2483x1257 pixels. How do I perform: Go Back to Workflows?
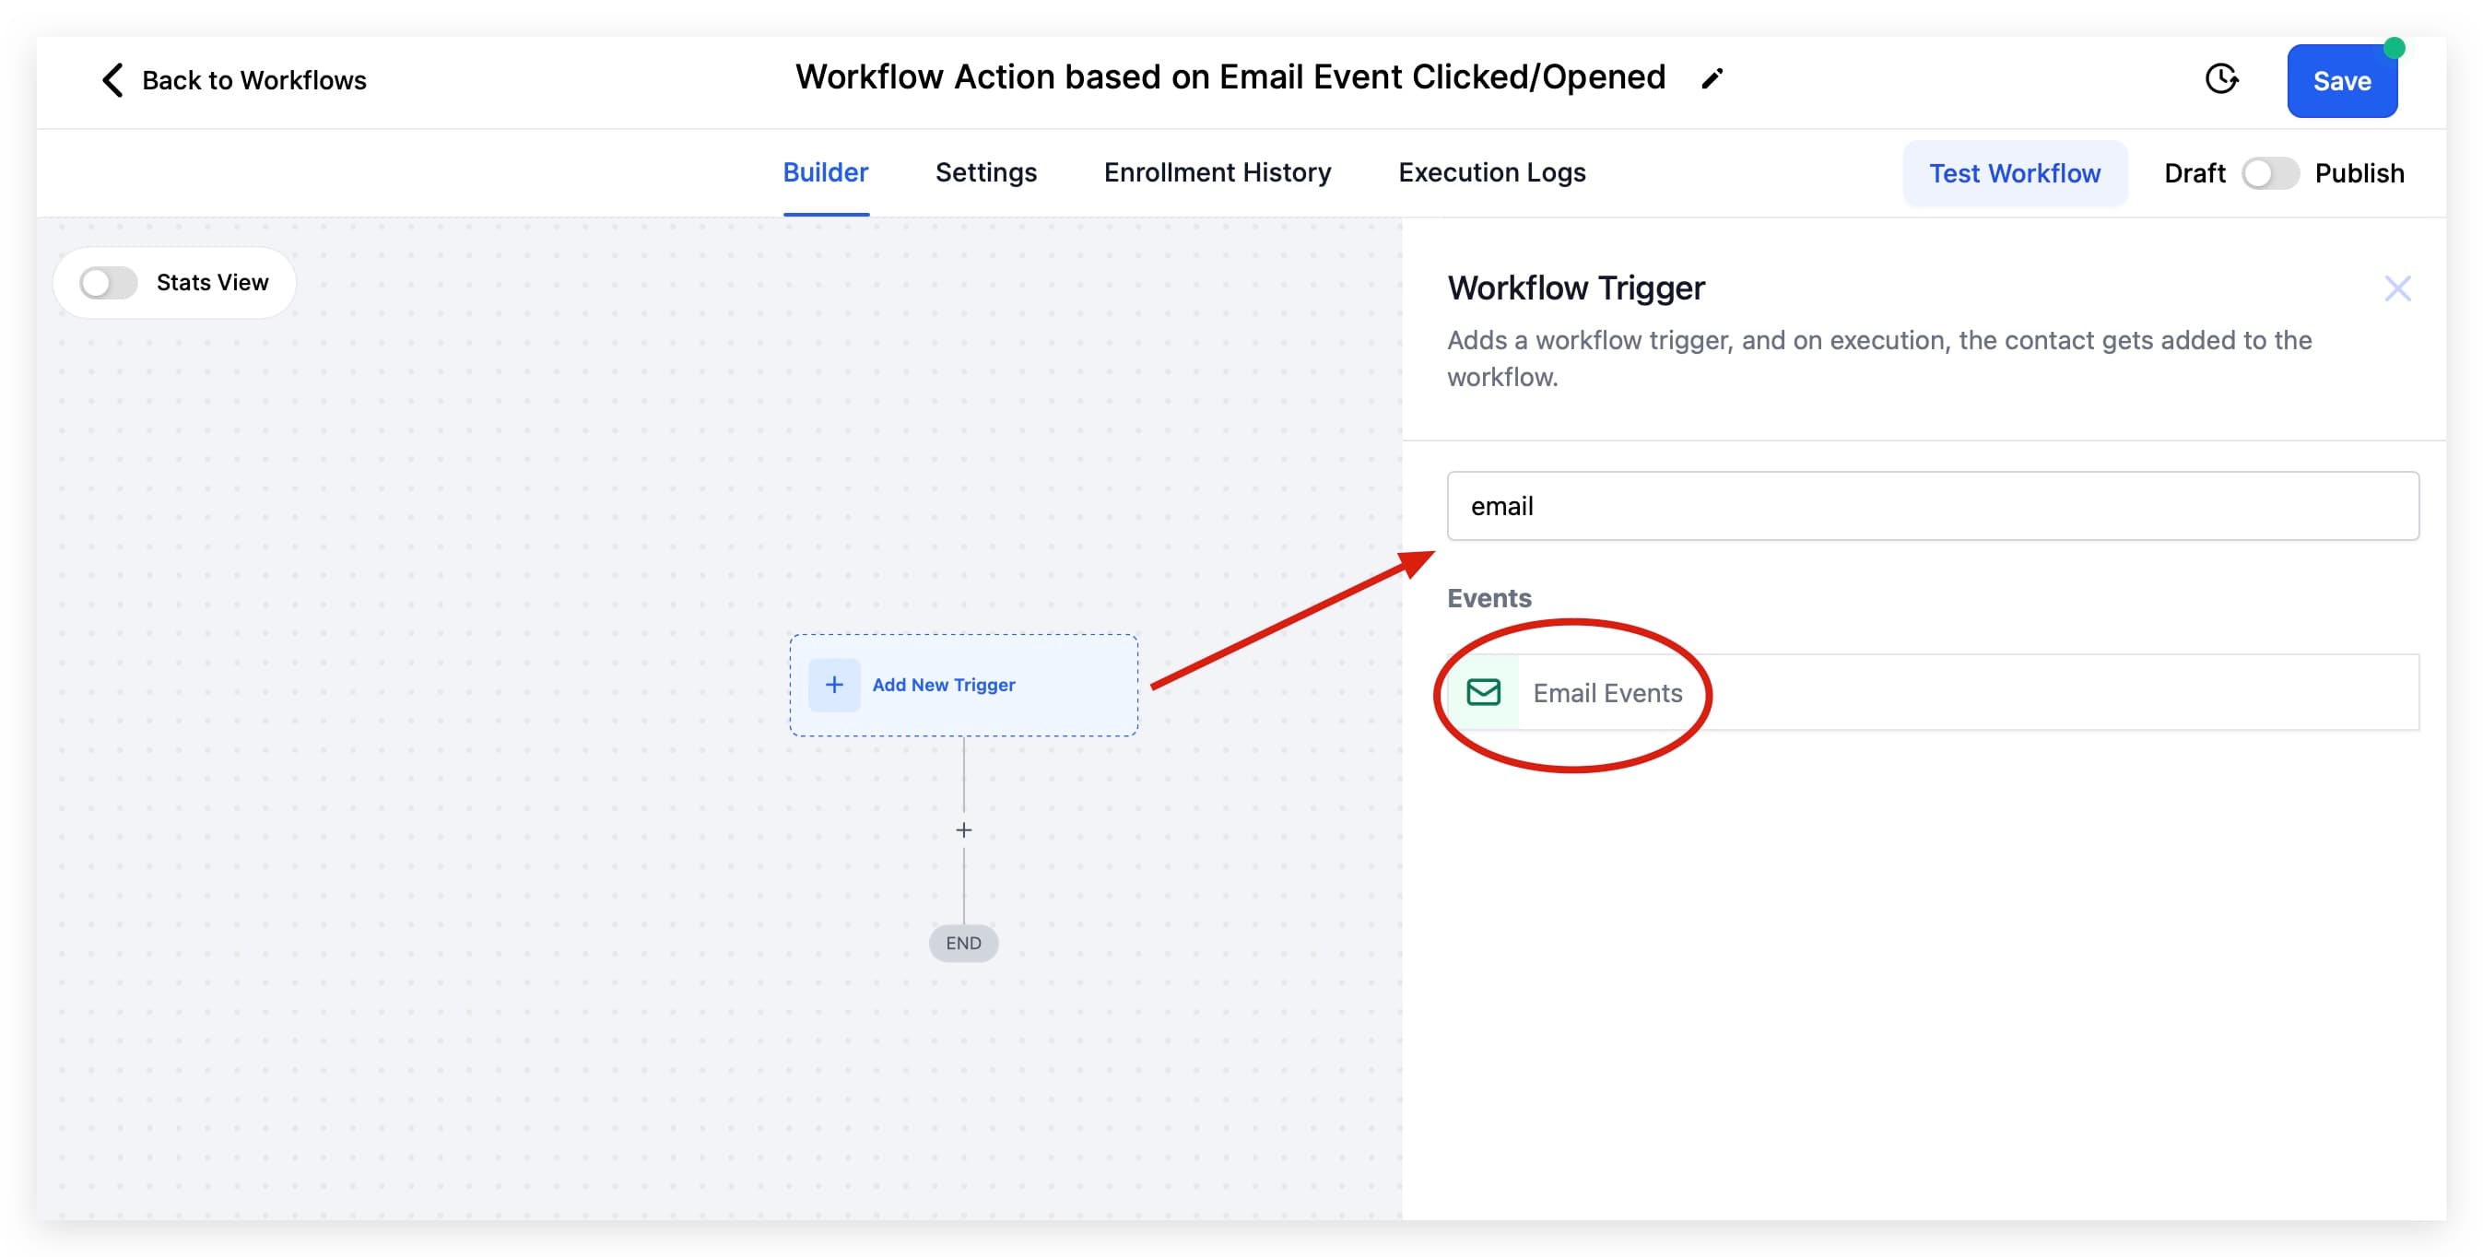tap(254, 80)
